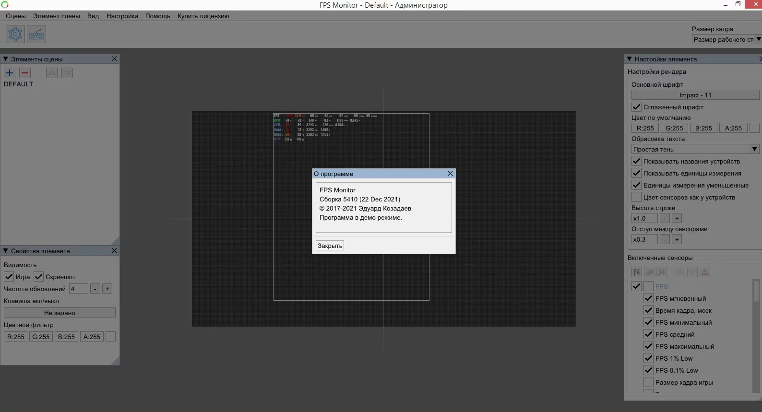Viewport: 762px width, 412px height.
Task: Open Обрисовка текста Простая тень dropdown
Action: tap(695, 149)
